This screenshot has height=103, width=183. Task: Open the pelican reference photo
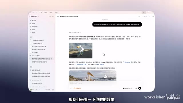tap(92, 76)
